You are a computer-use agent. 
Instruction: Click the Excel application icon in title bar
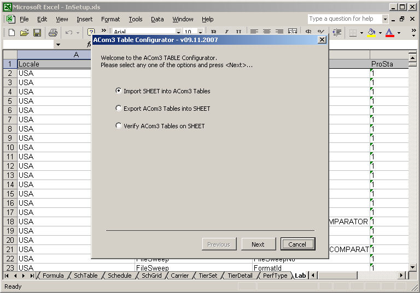point(8,7)
